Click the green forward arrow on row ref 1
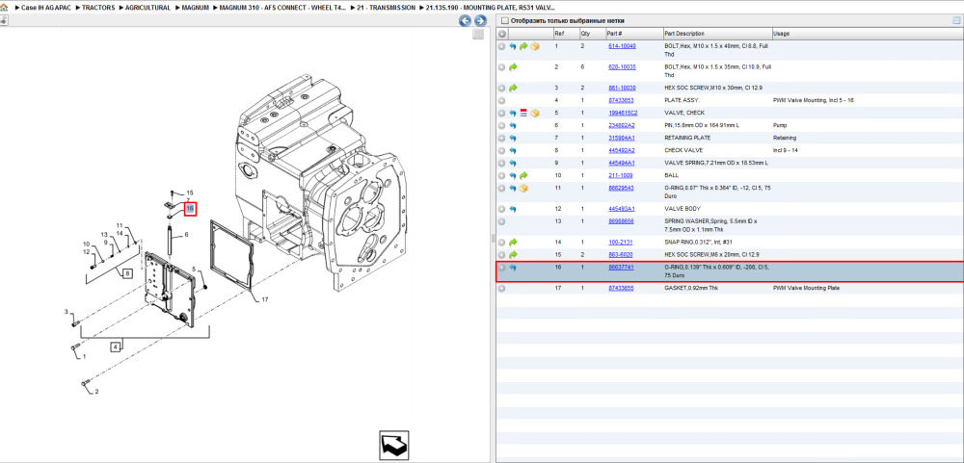This screenshot has width=964, height=463. (523, 46)
